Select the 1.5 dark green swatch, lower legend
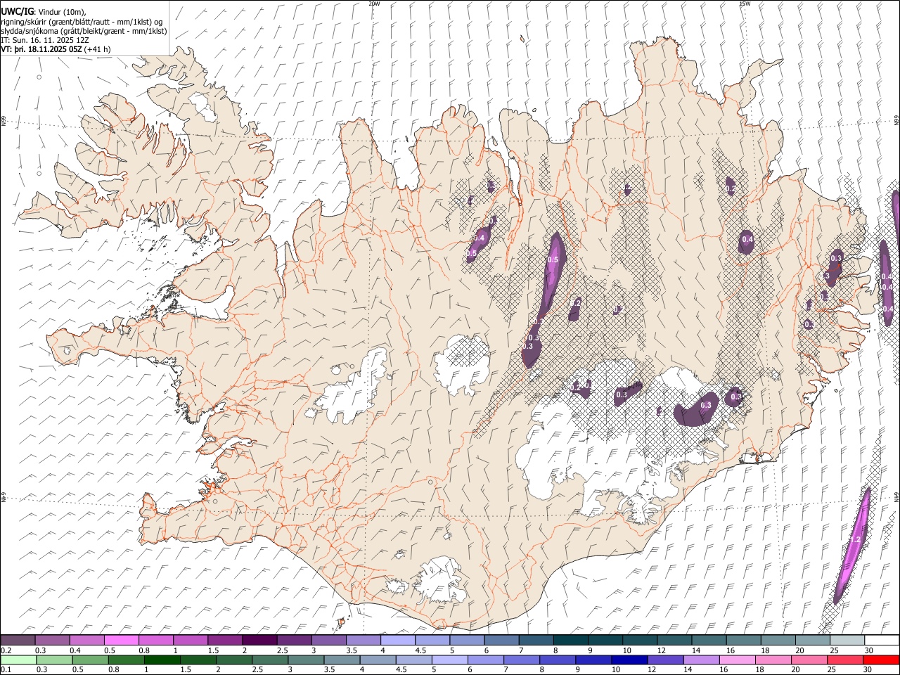900x675 pixels. pos(198,660)
